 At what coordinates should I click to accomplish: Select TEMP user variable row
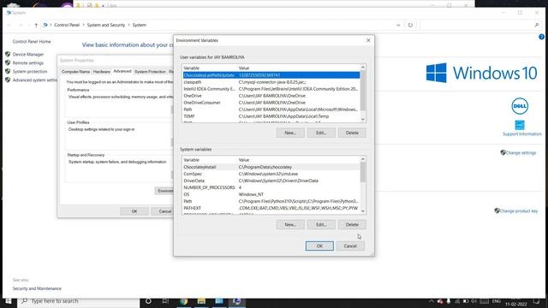[271, 116]
